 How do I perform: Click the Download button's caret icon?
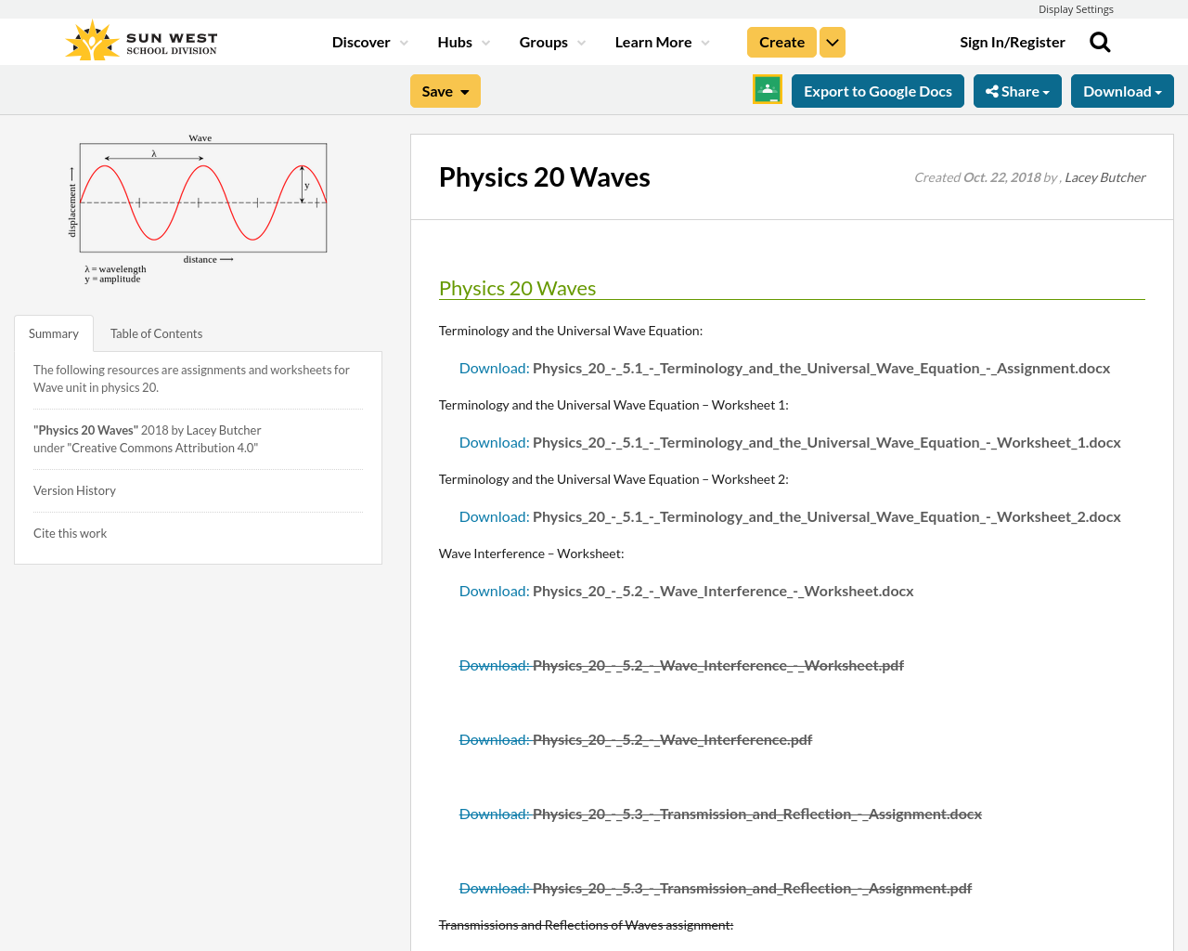1159,90
